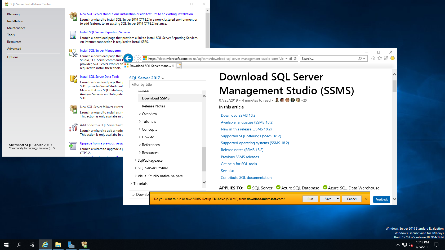This screenshot has height=250, width=445.
Task: Click the stand-alone installation box icon
Action: (73, 16)
